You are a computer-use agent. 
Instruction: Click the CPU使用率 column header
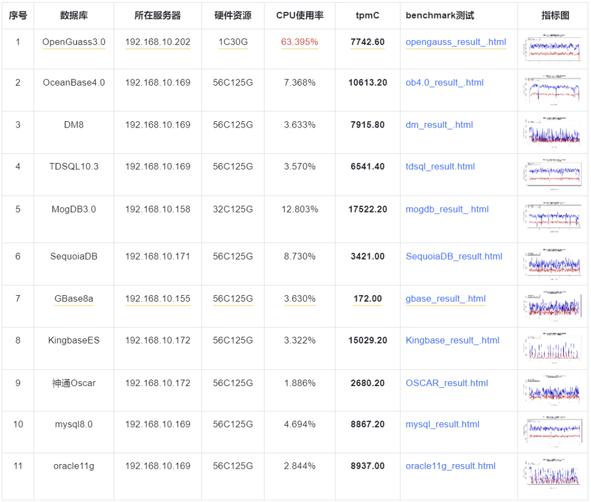(300, 16)
